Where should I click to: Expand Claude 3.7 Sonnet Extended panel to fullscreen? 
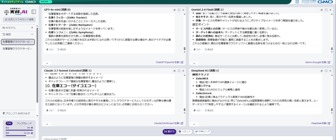tap(179, 71)
